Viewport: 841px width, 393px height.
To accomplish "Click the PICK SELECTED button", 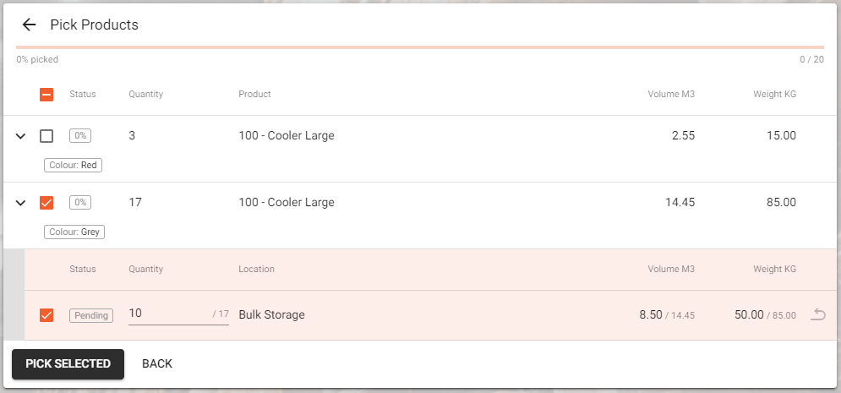I will point(68,364).
